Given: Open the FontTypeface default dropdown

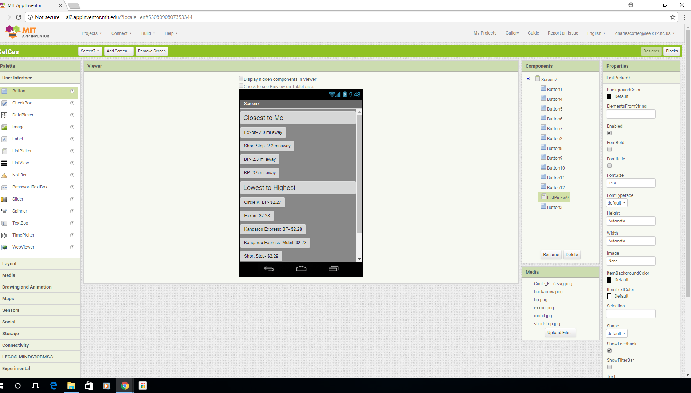Looking at the screenshot, I should [617, 203].
